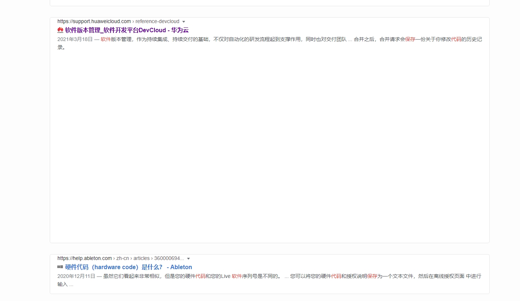Click the Huawei logo favicon beside the DevCloud result
Screen dimensions: 520x301
coord(60,30)
